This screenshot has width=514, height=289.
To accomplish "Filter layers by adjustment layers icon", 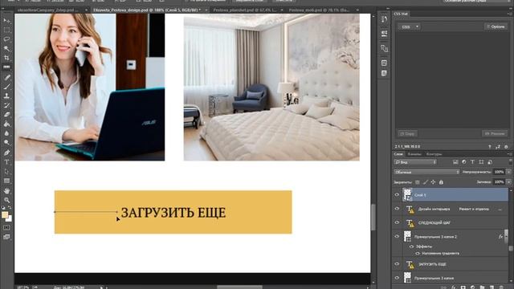I will coord(464,162).
